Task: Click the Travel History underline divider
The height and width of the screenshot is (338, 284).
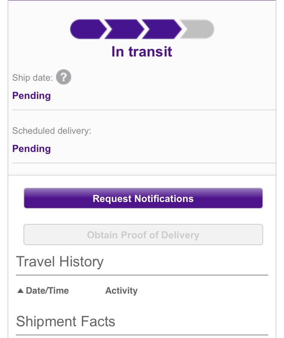Action: coord(142,275)
